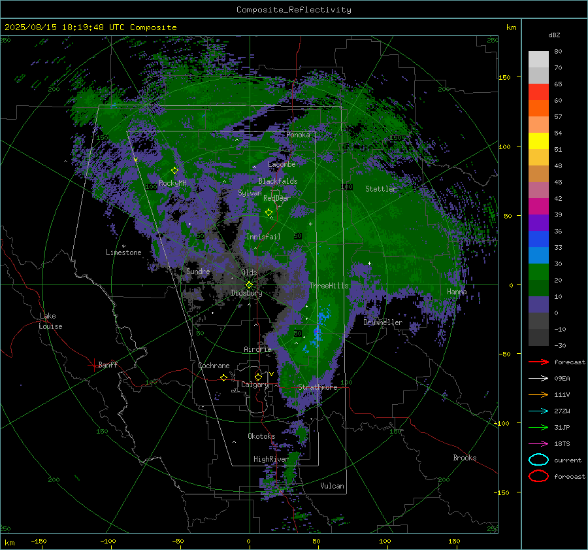Screen dimensions: 588x550
Task: Click the km unit label at the bottom left
Action: click(x=9, y=543)
